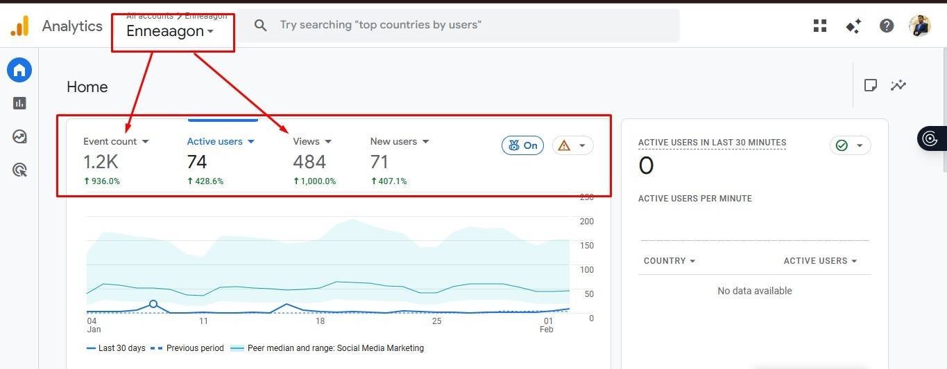Expand the New users metric dropdown

[400, 141]
